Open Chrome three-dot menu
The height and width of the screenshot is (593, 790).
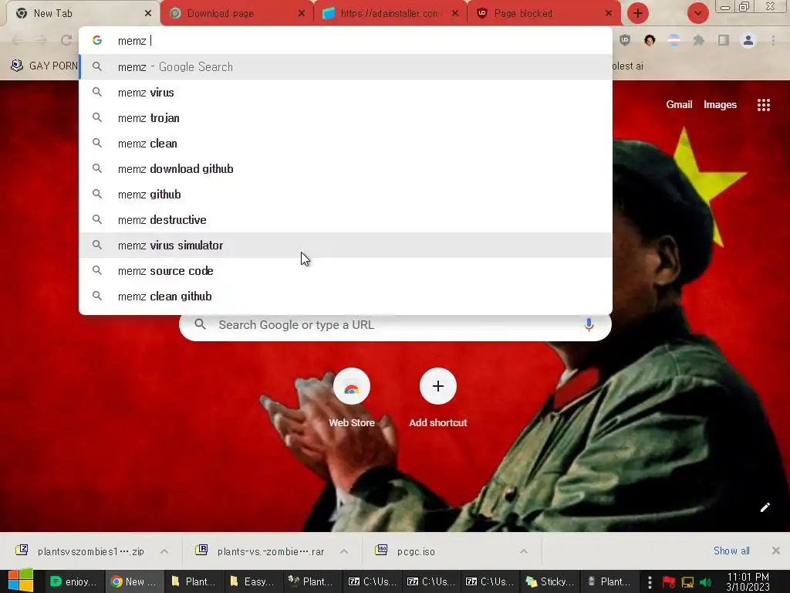tap(773, 40)
